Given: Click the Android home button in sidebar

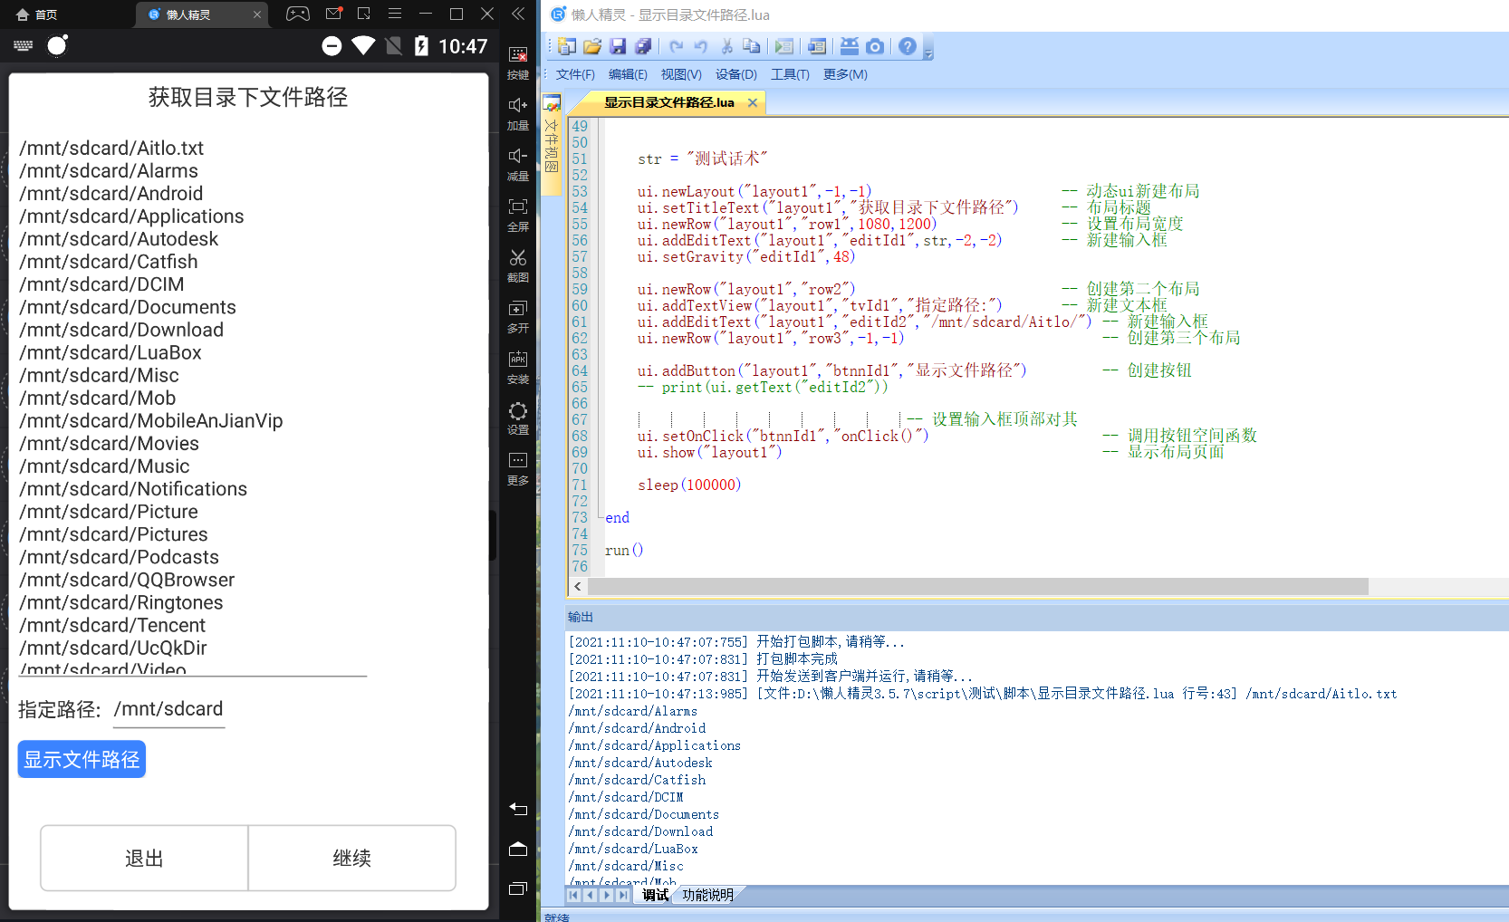Looking at the screenshot, I should pyautogui.click(x=518, y=849).
